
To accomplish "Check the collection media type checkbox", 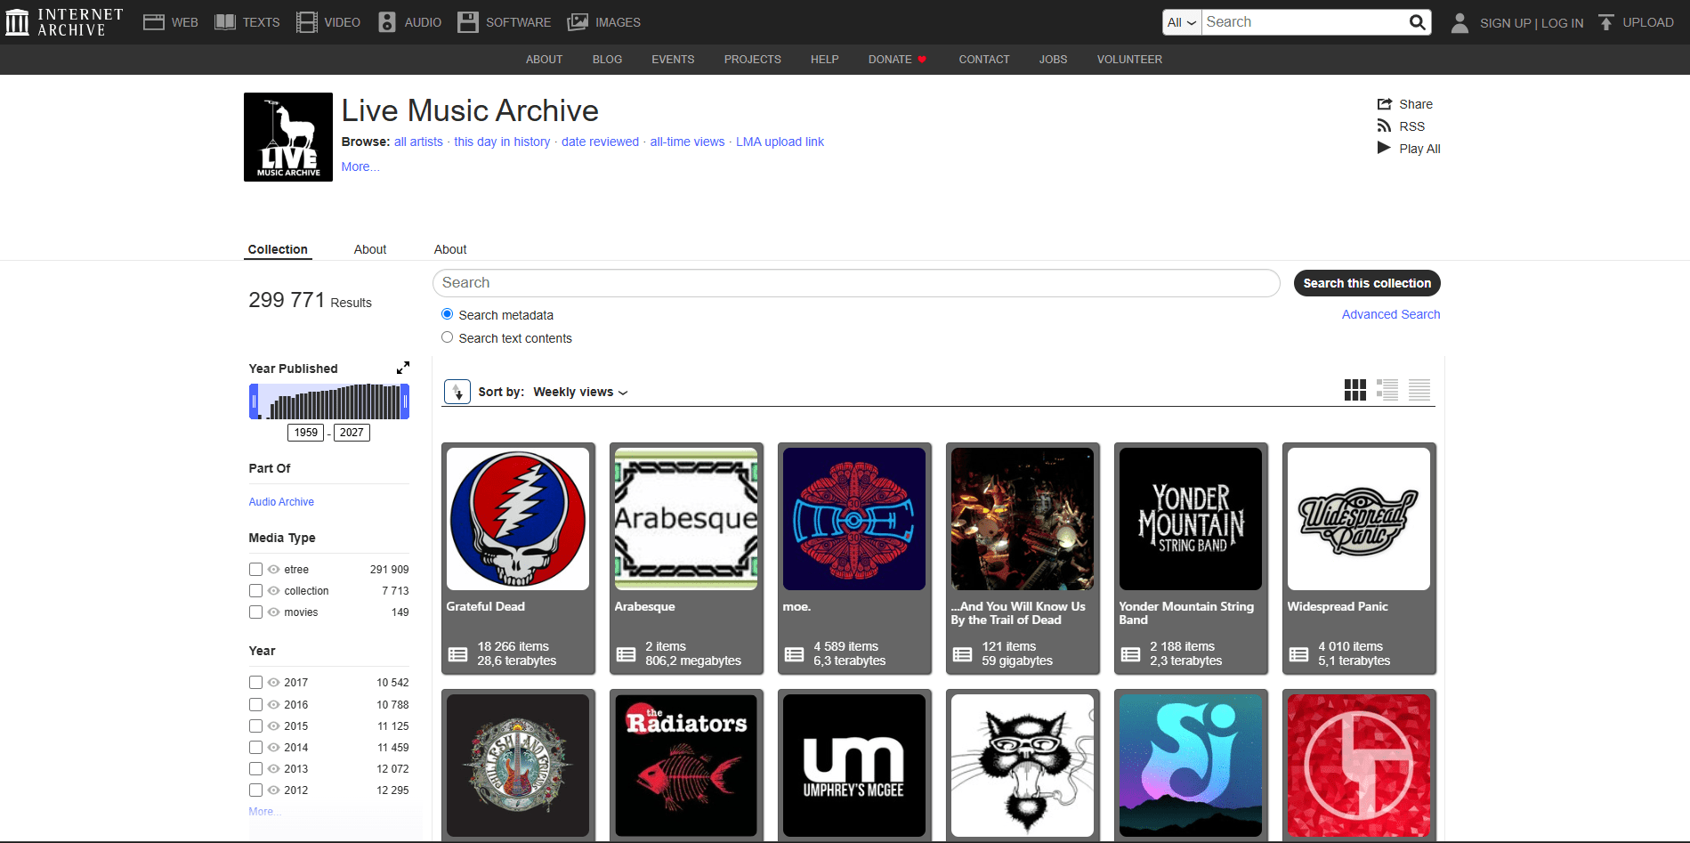I will 256,591.
